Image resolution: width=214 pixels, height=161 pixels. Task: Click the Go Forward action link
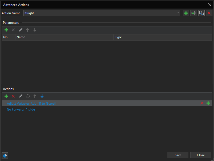(15, 109)
